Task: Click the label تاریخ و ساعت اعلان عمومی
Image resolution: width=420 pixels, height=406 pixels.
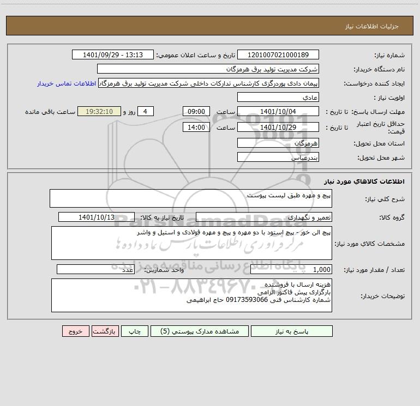Action: [x=195, y=55]
